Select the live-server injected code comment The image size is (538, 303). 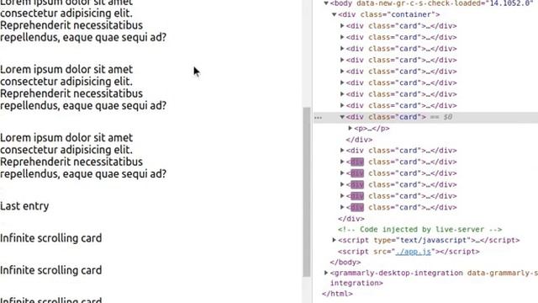pyautogui.click(x=419, y=229)
